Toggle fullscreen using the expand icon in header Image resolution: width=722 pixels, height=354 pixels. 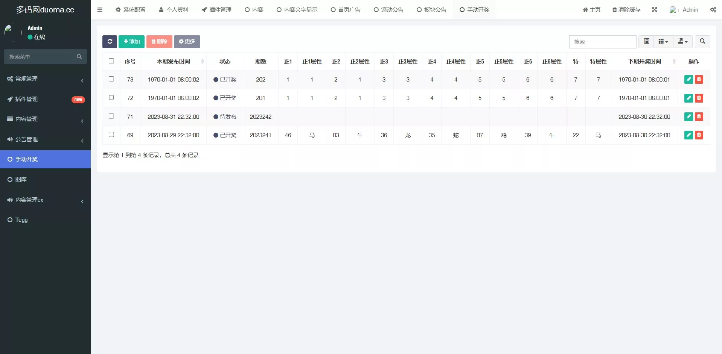(x=655, y=9)
